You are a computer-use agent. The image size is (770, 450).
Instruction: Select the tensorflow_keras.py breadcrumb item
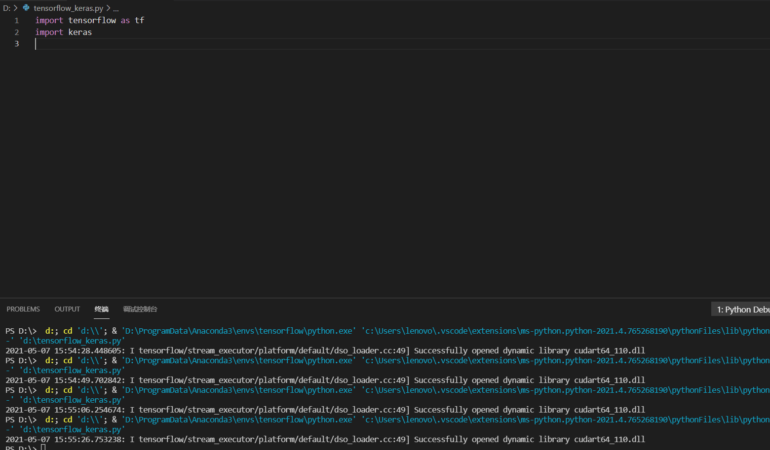coord(69,8)
